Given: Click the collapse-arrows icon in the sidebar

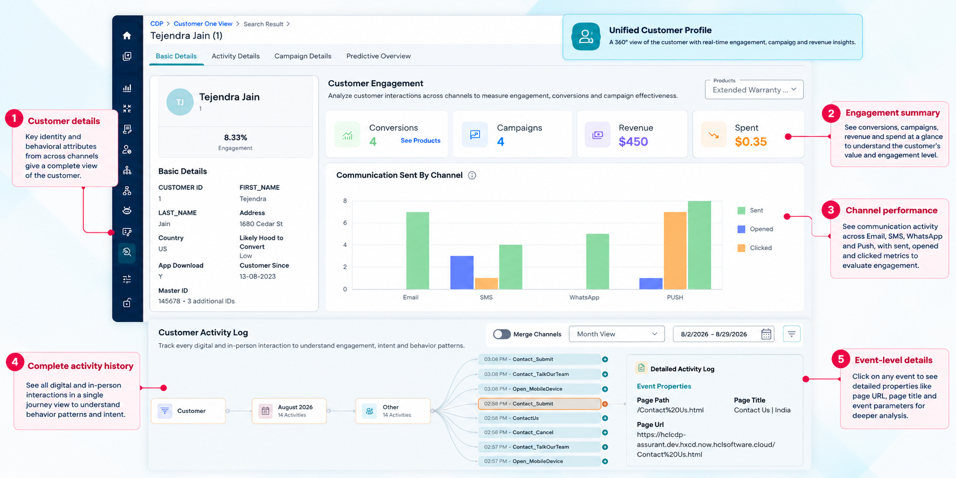Looking at the screenshot, I should [x=127, y=108].
